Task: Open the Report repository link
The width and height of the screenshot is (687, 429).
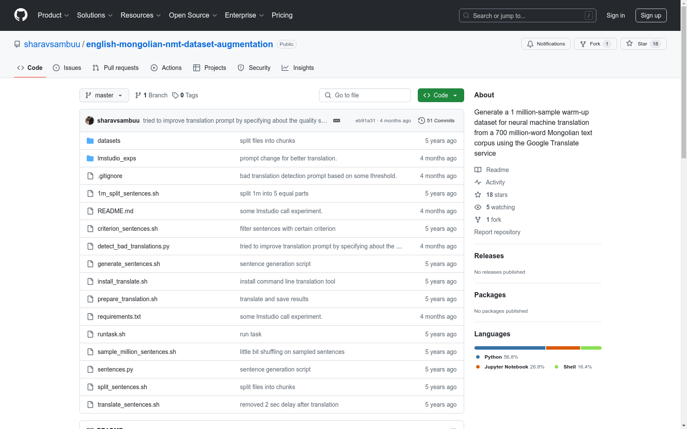Action: (497, 232)
